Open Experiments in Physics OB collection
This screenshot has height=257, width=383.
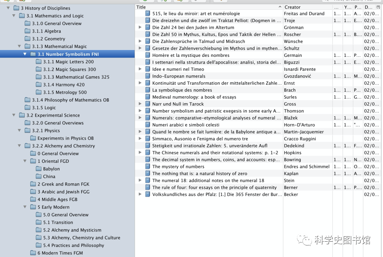pos(65,138)
